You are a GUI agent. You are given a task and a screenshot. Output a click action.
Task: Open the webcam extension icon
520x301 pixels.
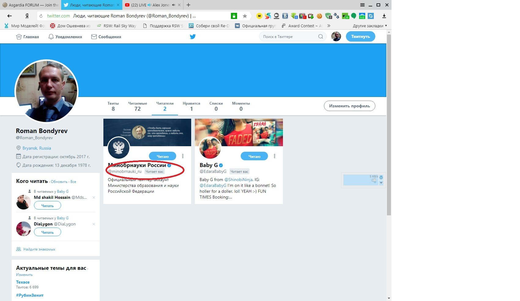pos(277,16)
